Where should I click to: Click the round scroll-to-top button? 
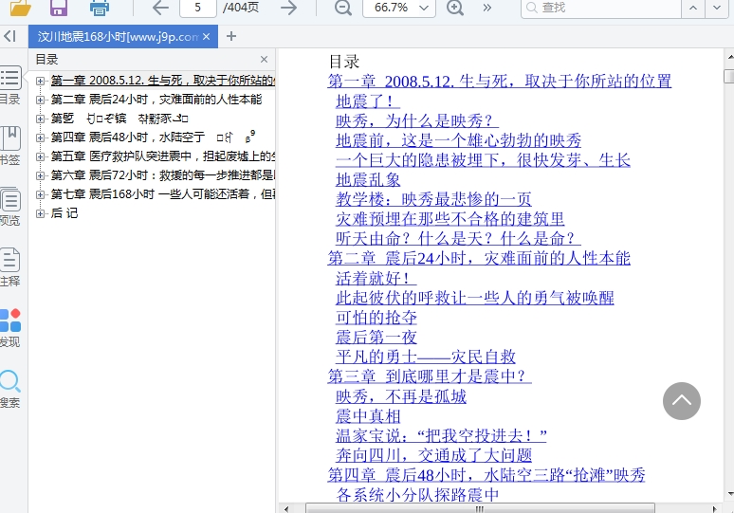(681, 401)
